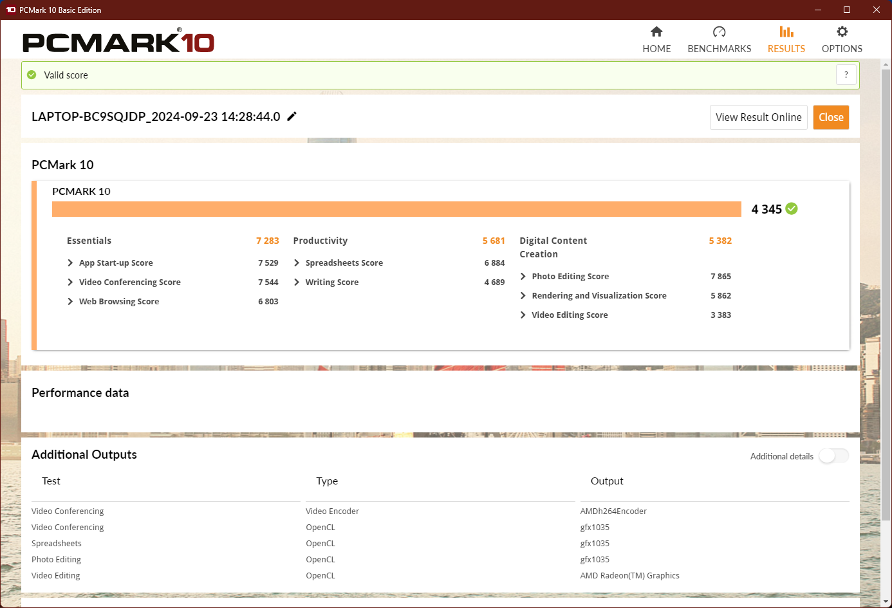Click the Options gear icon
The image size is (892, 608).
[842, 32]
